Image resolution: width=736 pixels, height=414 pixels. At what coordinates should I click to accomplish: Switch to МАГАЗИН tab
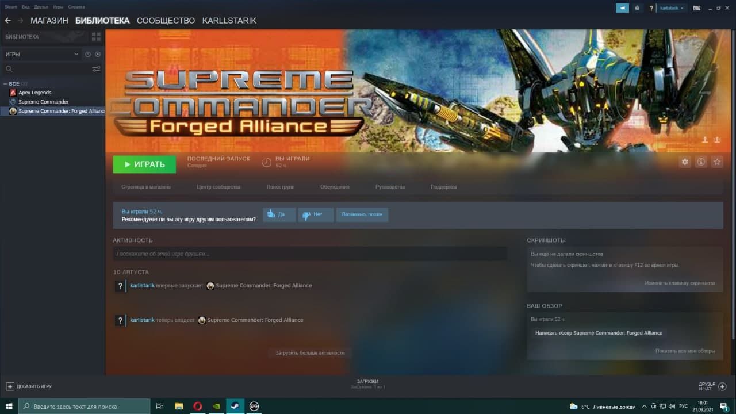[49, 21]
